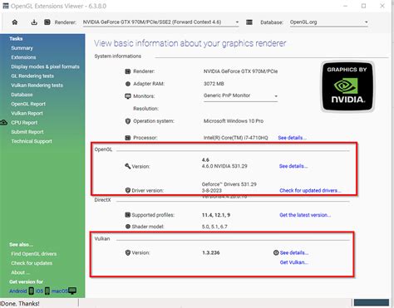Select GL Rendering tests
This screenshot has width=394, height=308.
point(32,76)
